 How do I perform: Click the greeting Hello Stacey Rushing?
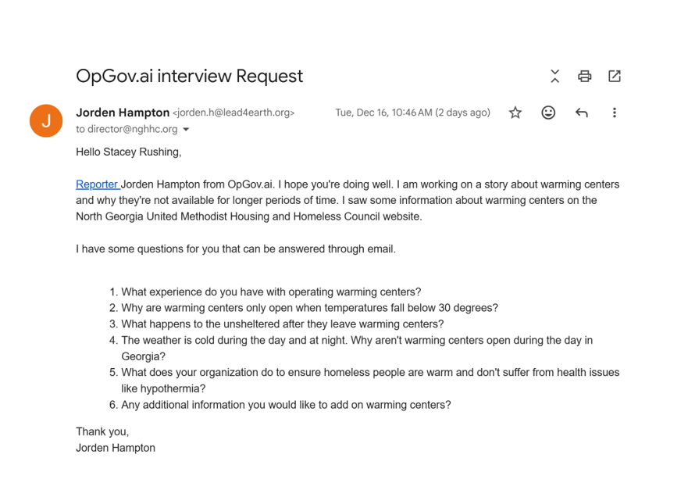point(128,152)
